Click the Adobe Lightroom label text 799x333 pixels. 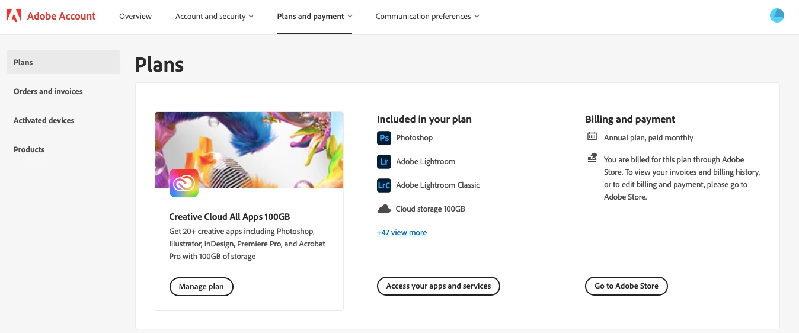click(x=426, y=162)
